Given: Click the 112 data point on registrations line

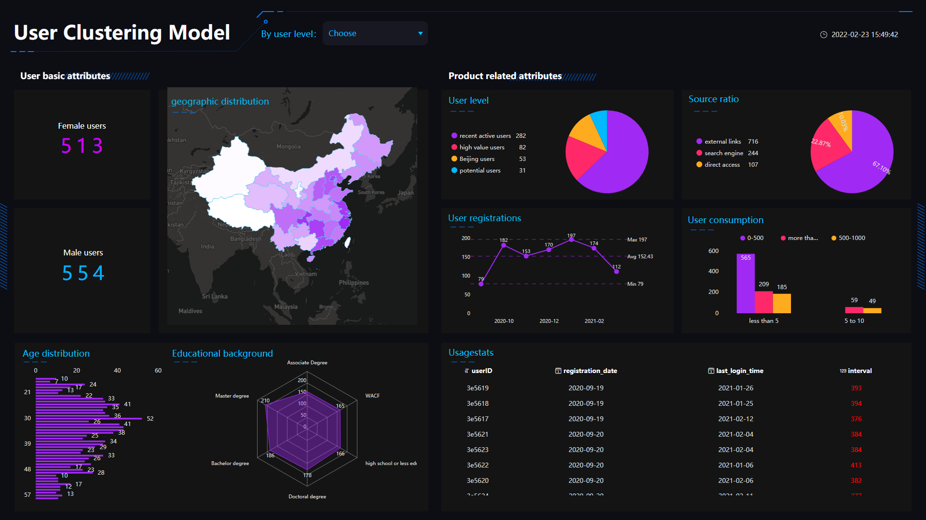Looking at the screenshot, I should [x=616, y=271].
